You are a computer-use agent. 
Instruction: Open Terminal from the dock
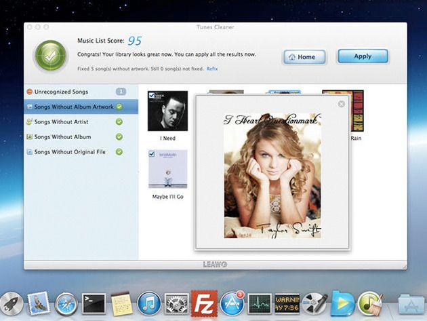(94, 303)
